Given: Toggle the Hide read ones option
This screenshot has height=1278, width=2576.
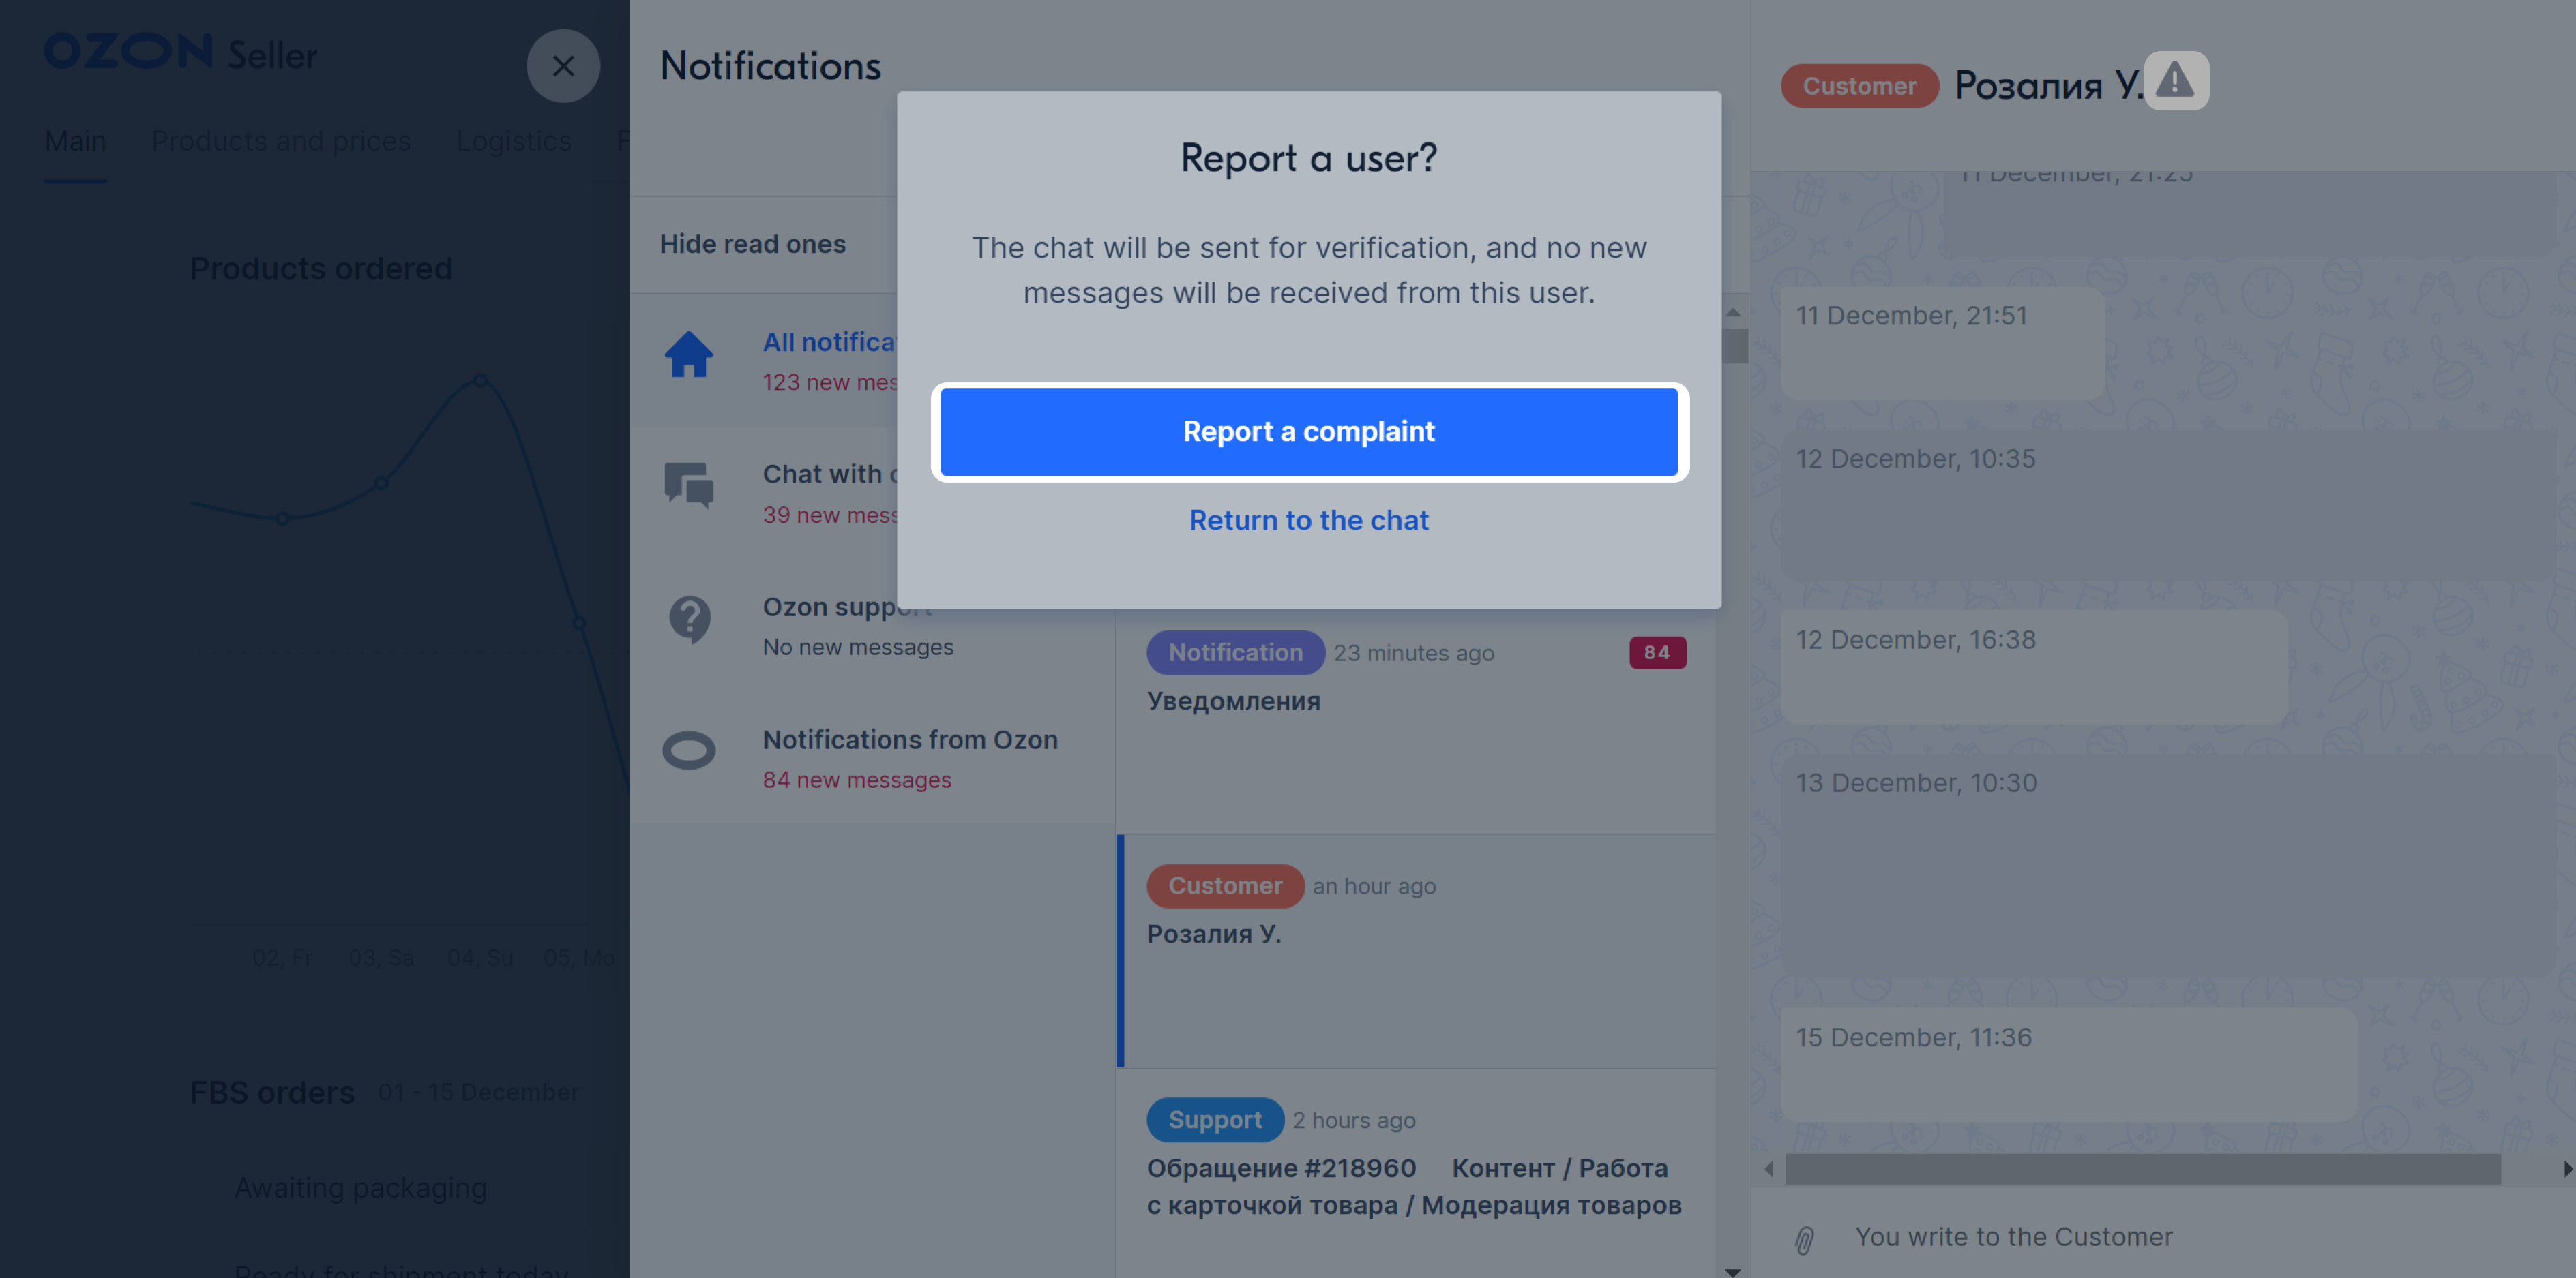Looking at the screenshot, I should (x=752, y=244).
